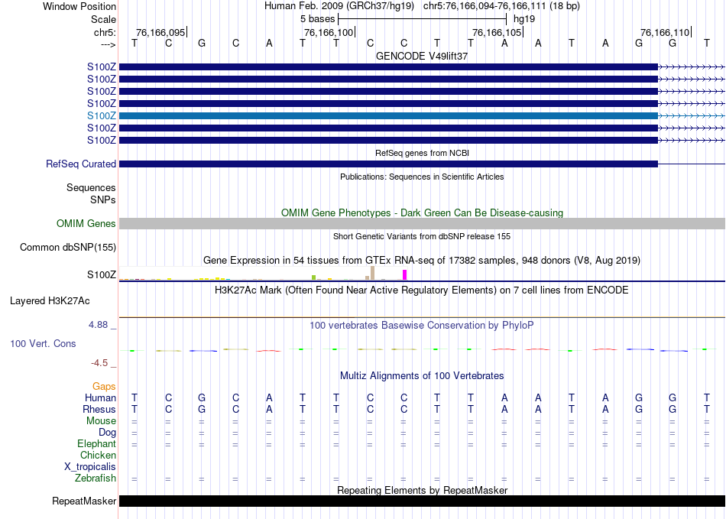Click the 76,166,100 position marker
The image size is (726, 519).
point(329,32)
